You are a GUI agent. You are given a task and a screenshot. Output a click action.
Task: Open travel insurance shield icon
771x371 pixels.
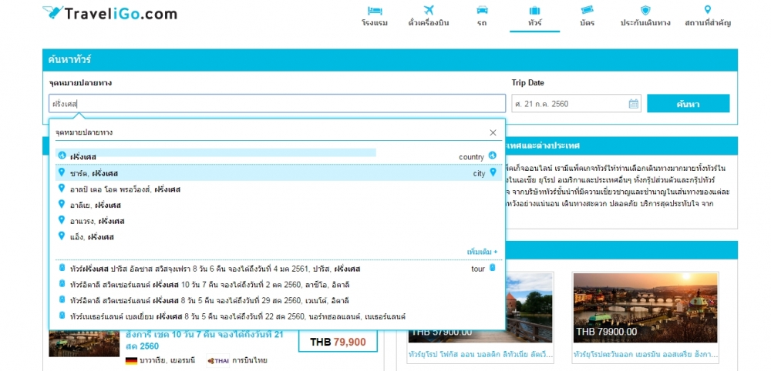pyautogui.click(x=645, y=11)
